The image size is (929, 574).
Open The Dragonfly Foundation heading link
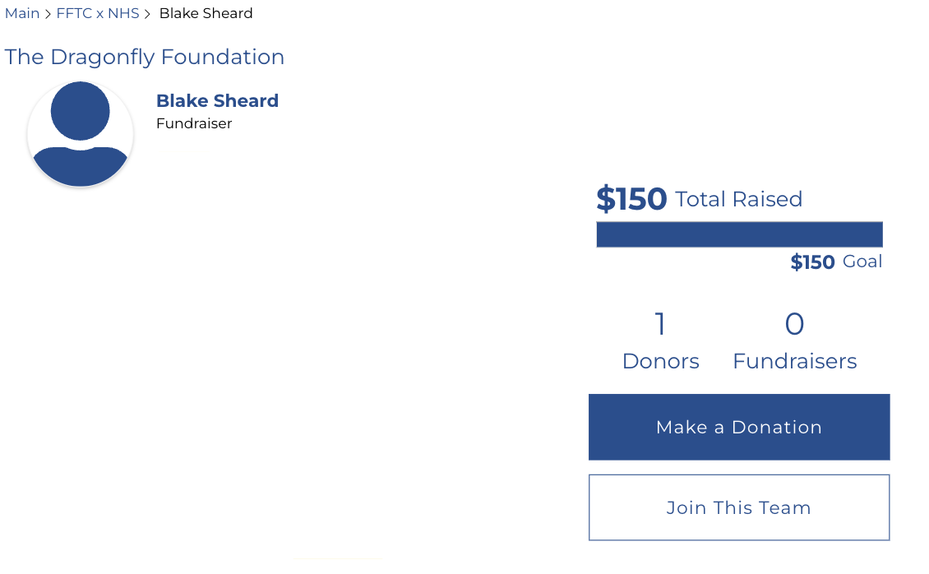145,57
